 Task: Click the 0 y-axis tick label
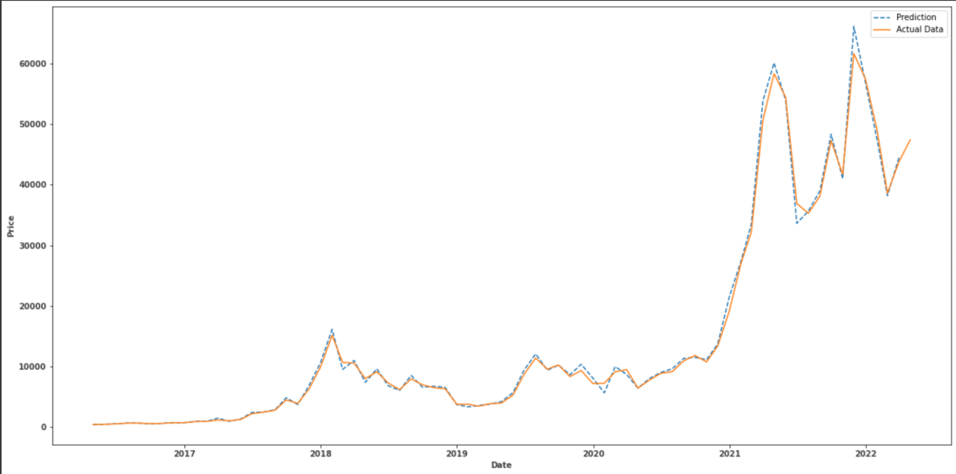(44, 427)
